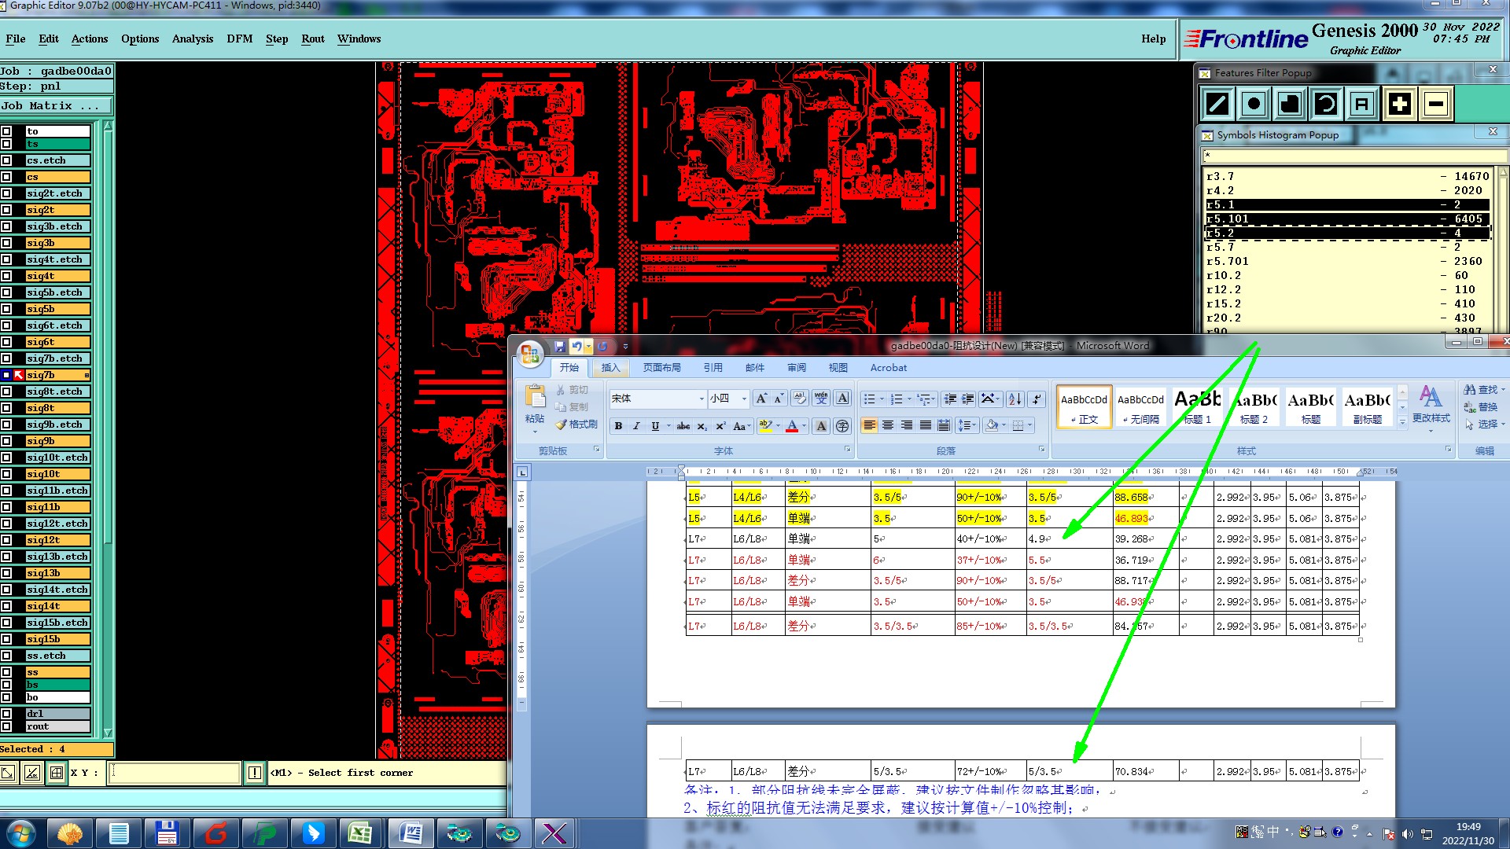Toggle display checkbox for sig2t layer
This screenshot has height=849, width=1510.
tap(6, 210)
